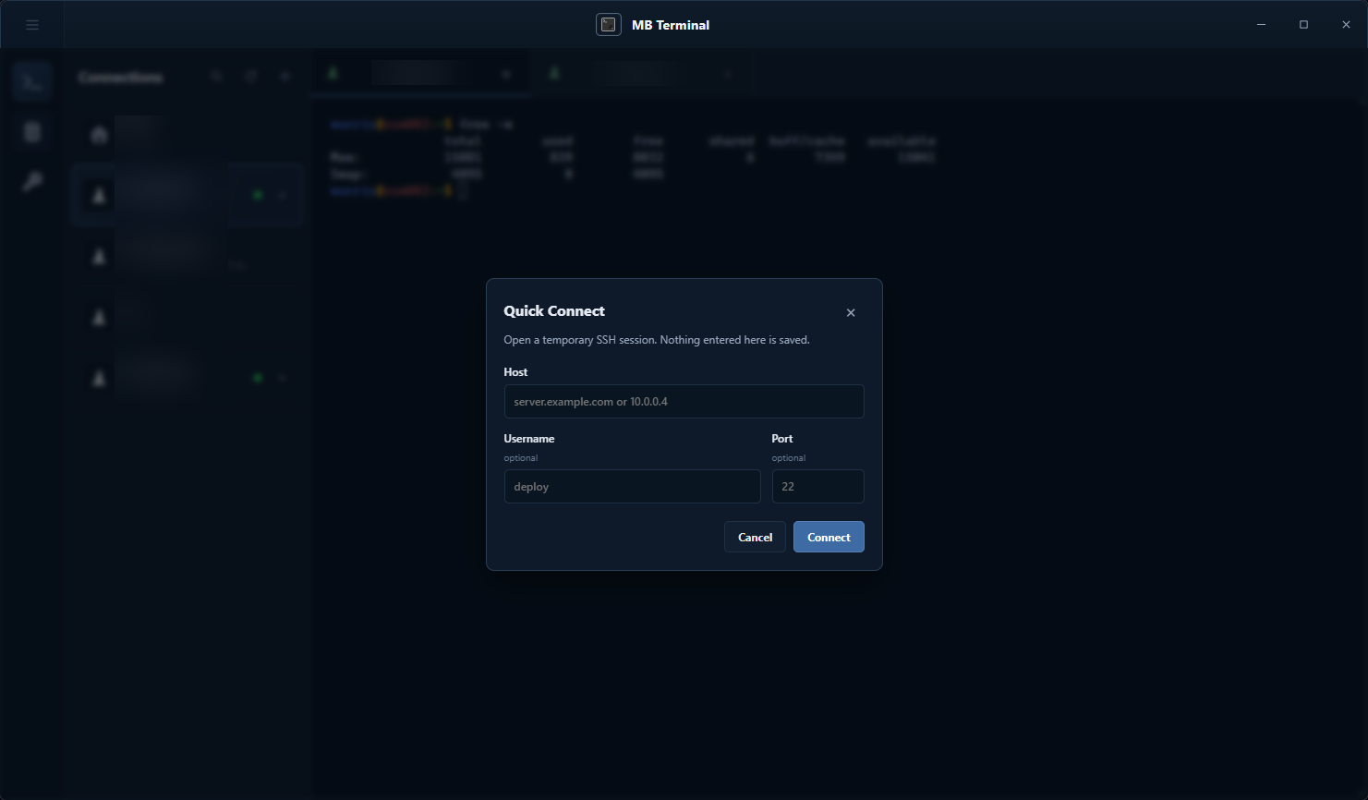Close the Quick Connect dialog

[x=851, y=312]
